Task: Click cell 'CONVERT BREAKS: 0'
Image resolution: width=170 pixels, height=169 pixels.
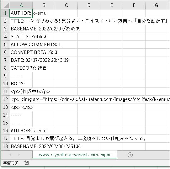Action: [21, 52]
